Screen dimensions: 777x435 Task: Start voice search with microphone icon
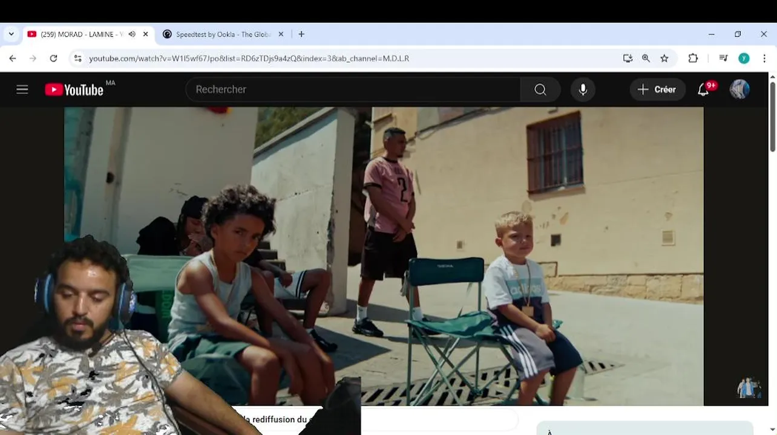[x=583, y=89]
